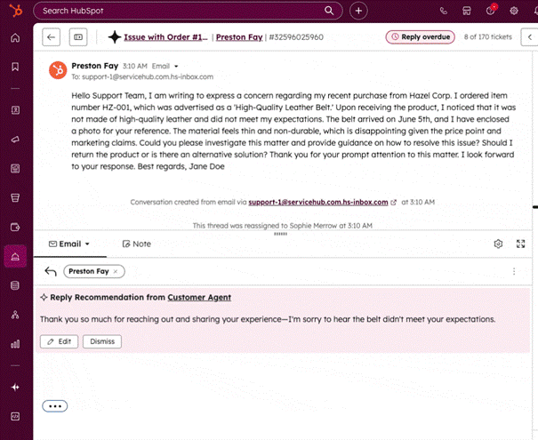Expand the Email channel dropdown on message
The width and height of the screenshot is (538, 440).
click(x=176, y=66)
